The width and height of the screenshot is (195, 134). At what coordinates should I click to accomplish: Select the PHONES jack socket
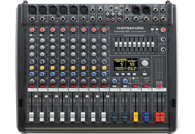click(163, 19)
